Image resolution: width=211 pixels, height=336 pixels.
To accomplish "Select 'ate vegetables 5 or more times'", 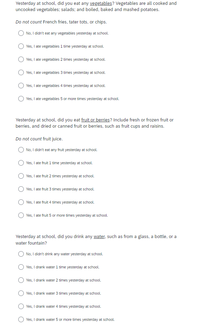I will (21, 99).
